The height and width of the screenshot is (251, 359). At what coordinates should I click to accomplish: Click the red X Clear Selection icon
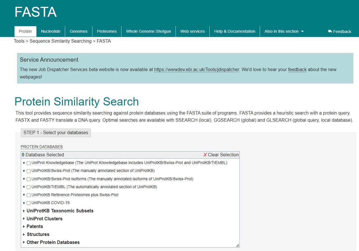tap(205, 155)
